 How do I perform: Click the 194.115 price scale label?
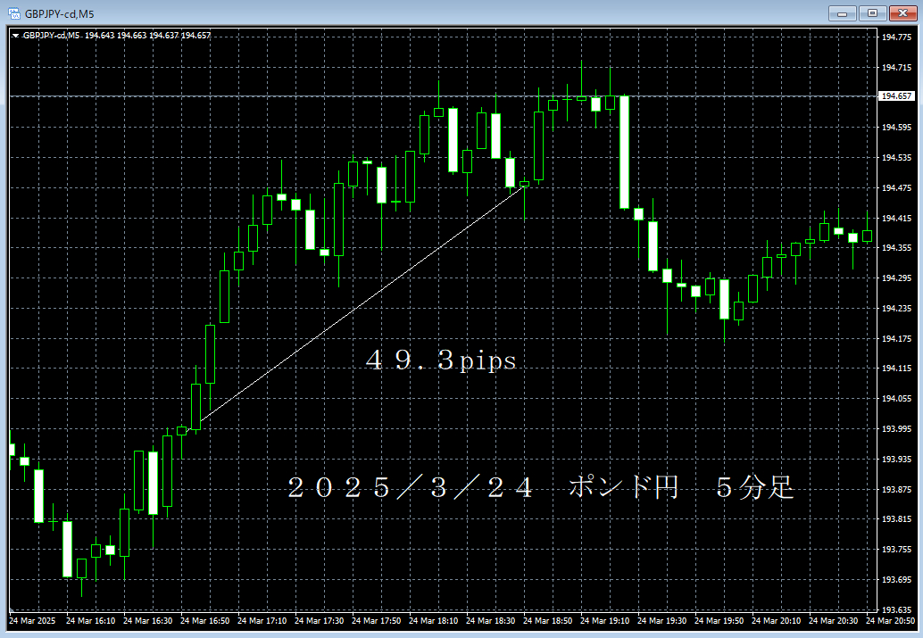(x=895, y=369)
